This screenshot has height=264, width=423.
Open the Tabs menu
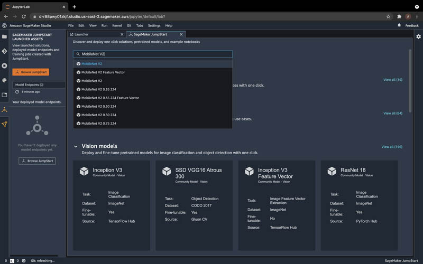tap(140, 25)
